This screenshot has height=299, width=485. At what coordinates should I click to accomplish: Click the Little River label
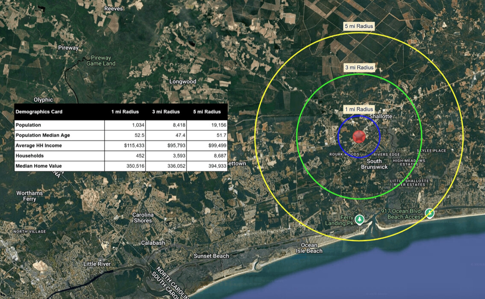point(97,264)
